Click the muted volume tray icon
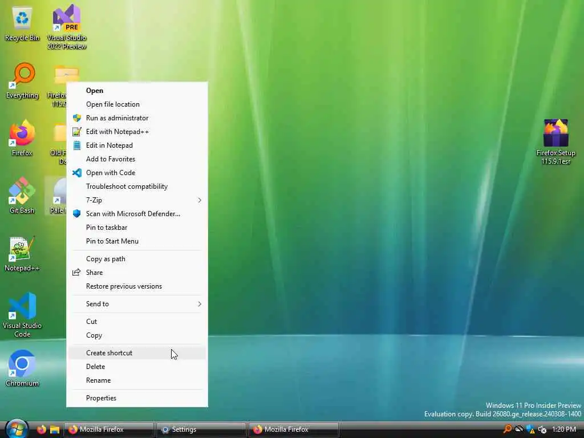The height and width of the screenshot is (438, 584). pos(542,429)
